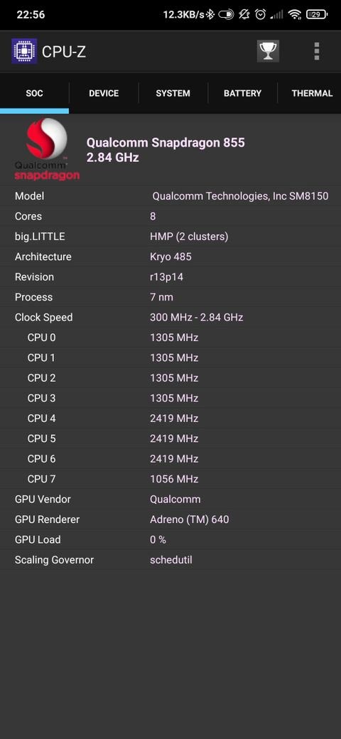Tap the Clock Speed row

tap(170, 317)
